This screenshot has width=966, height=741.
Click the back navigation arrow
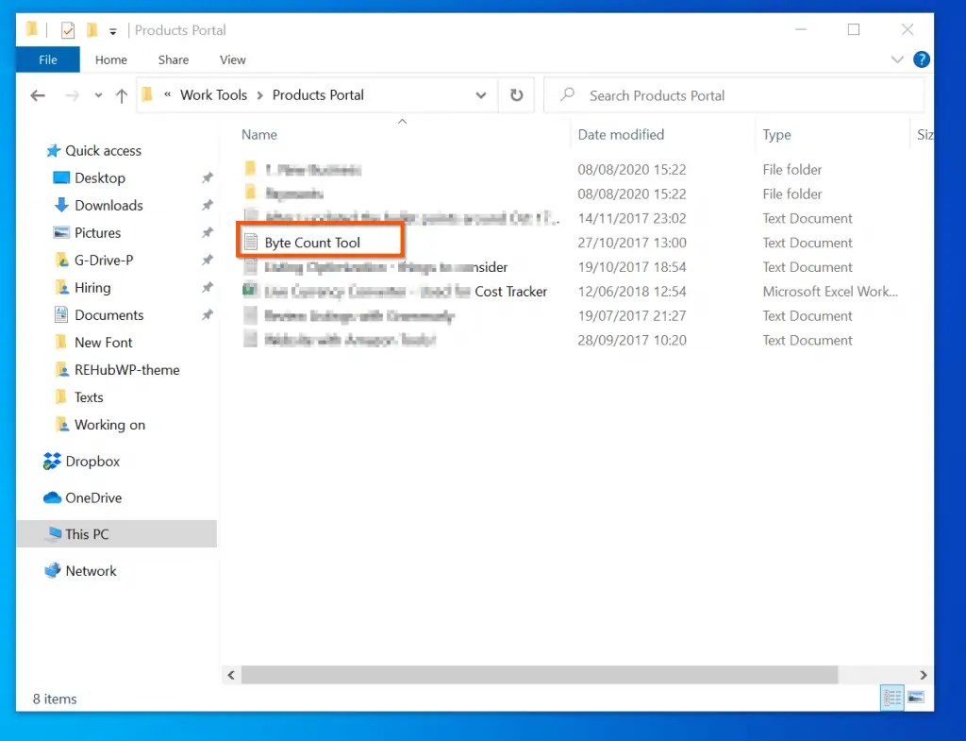[37, 95]
